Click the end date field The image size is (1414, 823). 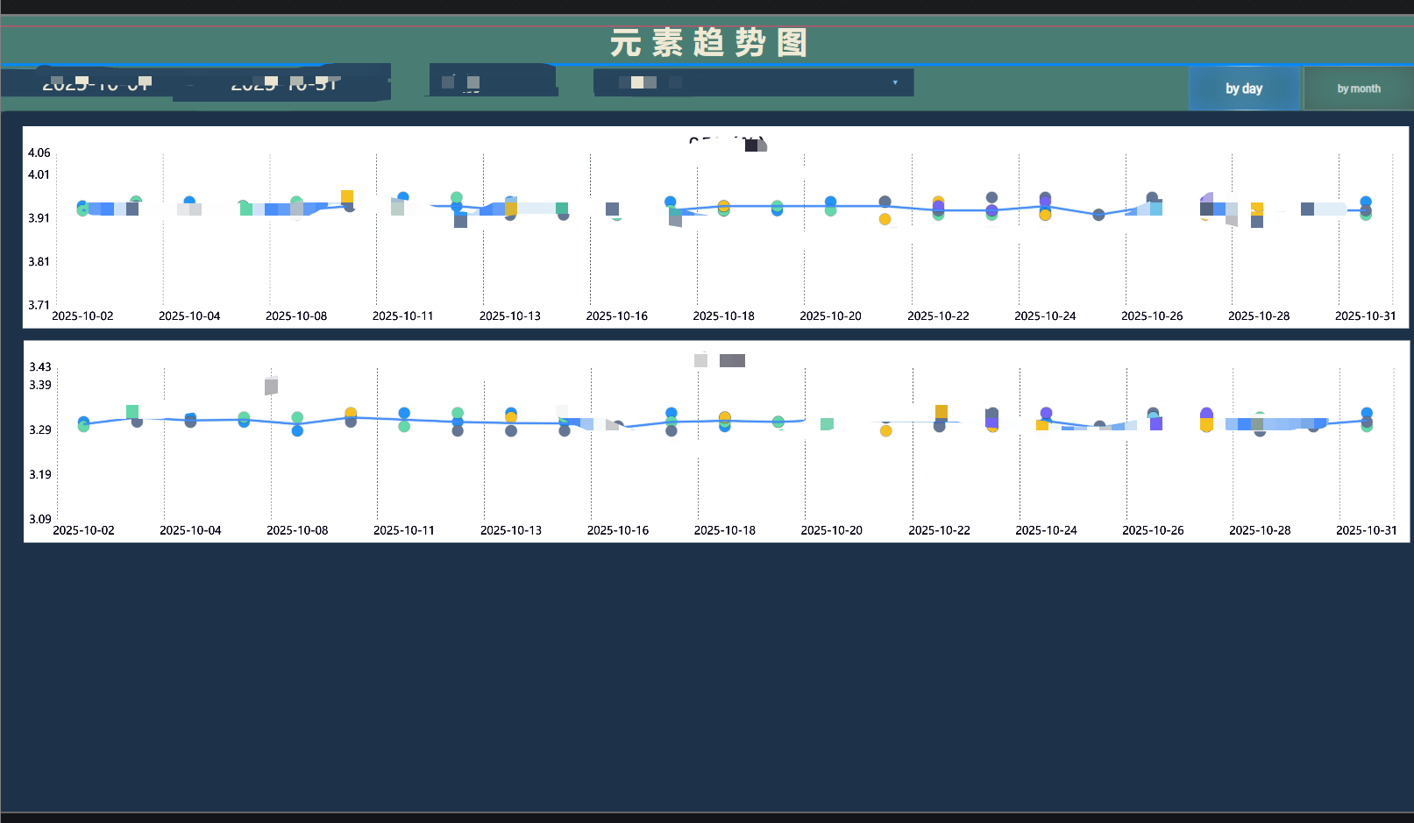coord(283,83)
